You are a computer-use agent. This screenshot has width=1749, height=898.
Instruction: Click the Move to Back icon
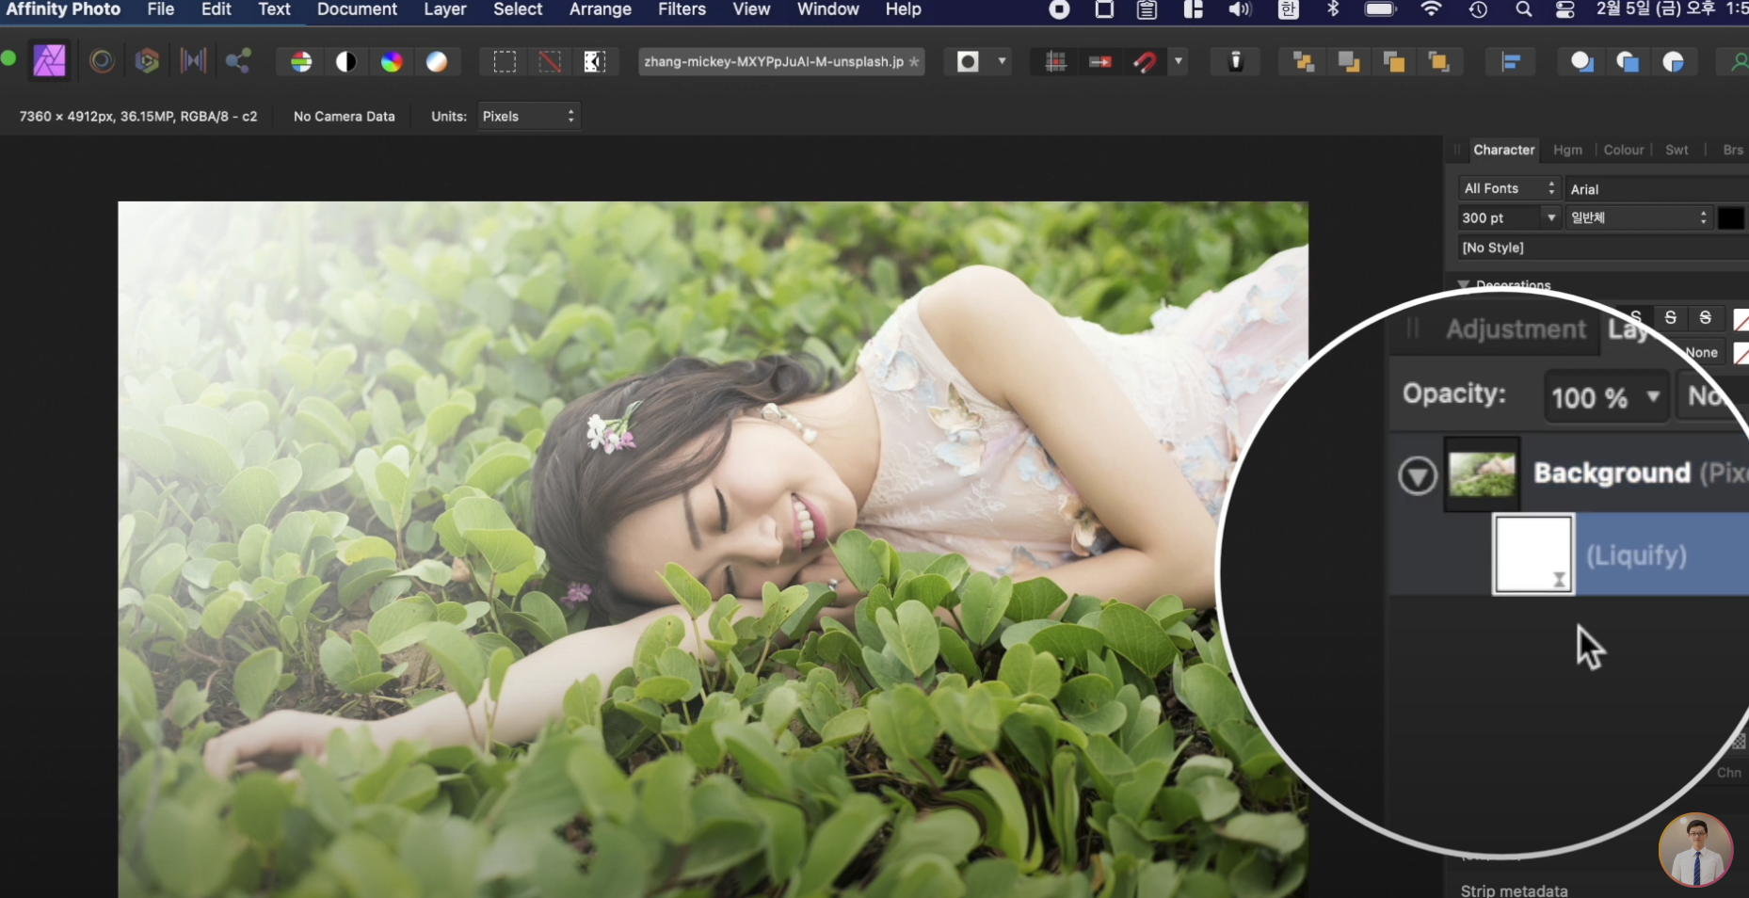coord(1304,62)
